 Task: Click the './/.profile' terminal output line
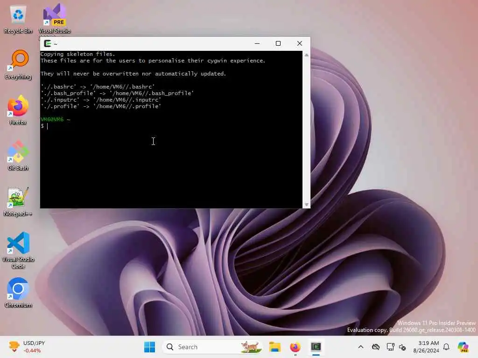click(x=101, y=106)
